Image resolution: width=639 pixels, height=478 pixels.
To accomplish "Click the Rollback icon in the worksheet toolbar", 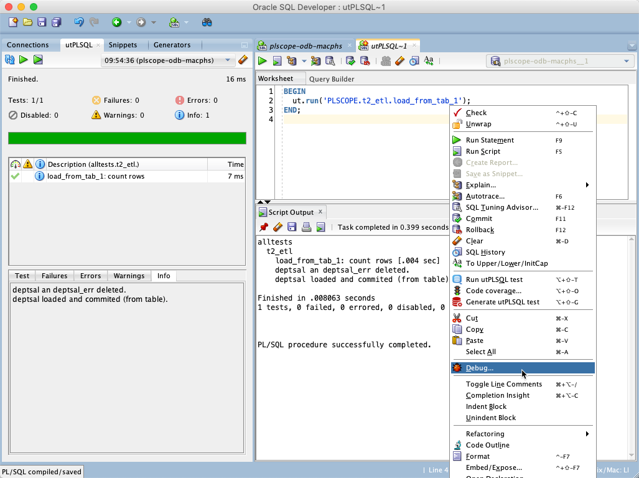I will click(x=364, y=61).
